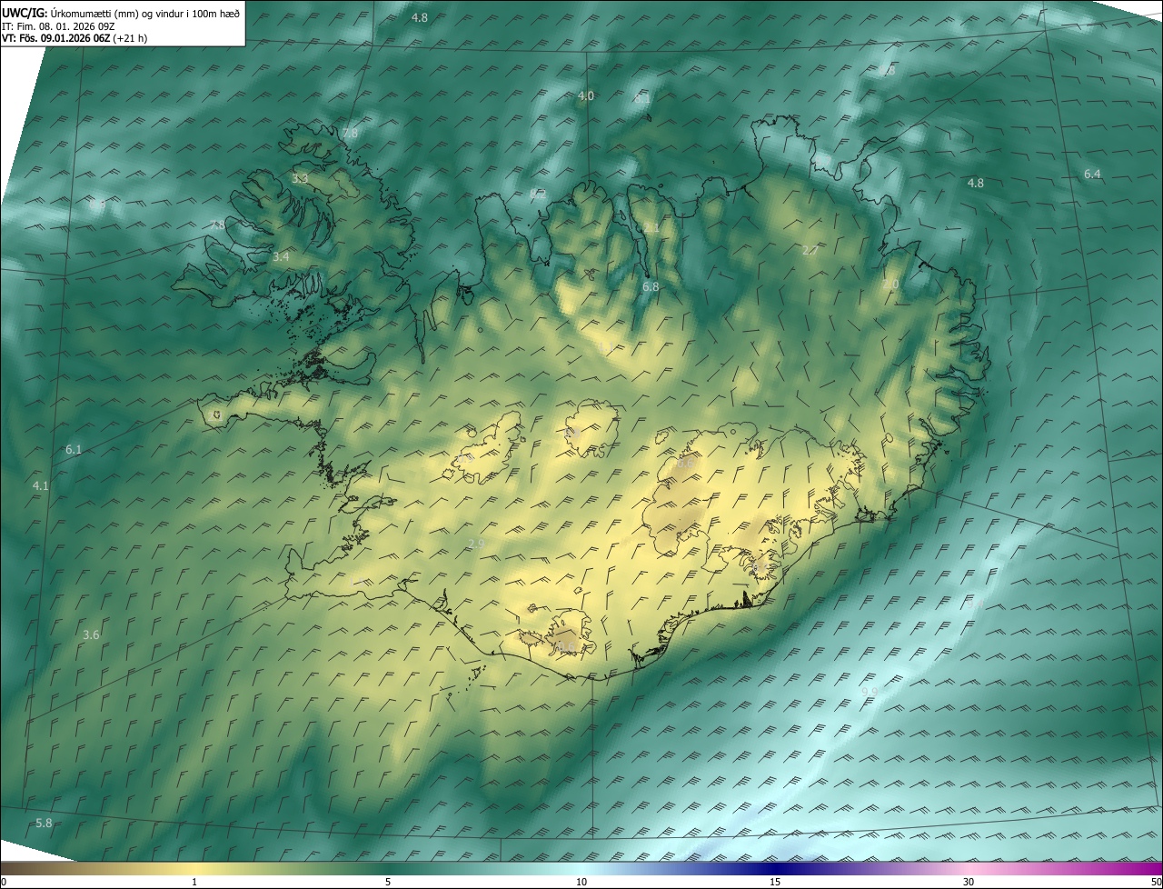
Task: Click the 3.6 precipitation value label
Action: (x=91, y=634)
